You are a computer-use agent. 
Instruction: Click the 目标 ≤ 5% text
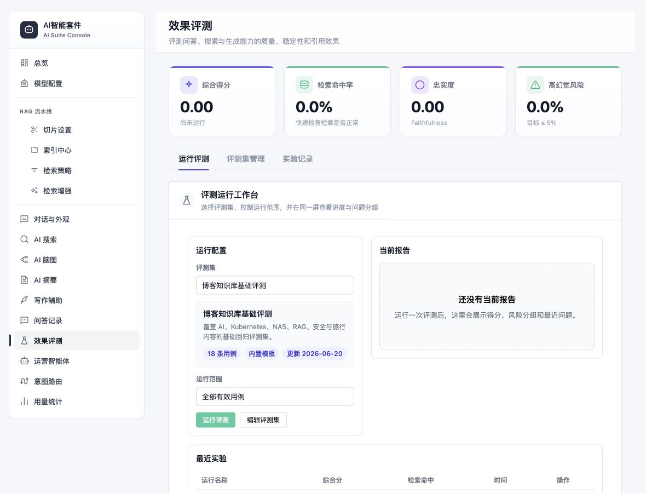541,122
